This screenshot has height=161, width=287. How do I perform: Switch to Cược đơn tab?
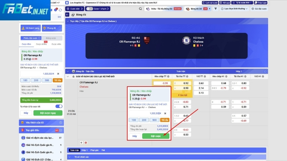[x=26, y=44]
